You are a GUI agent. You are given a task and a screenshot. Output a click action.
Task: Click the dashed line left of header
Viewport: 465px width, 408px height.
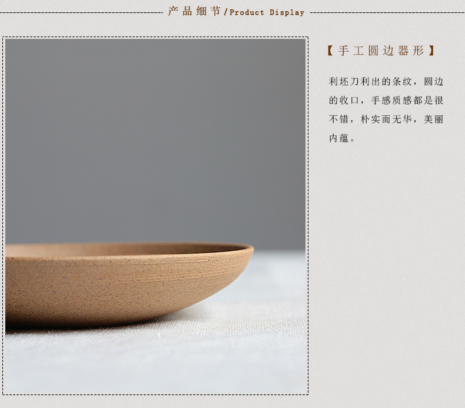point(82,13)
